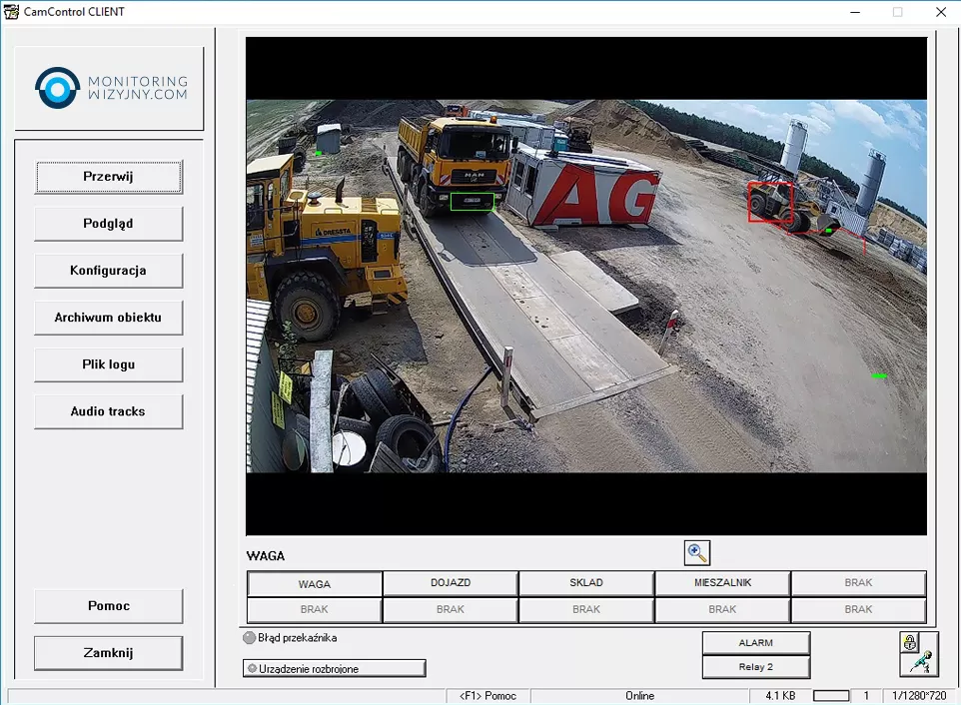Image resolution: width=961 pixels, height=705 pixels.
Task: Click the MonitoringWizyjny.com logo
Action: [x=110, y=88]
